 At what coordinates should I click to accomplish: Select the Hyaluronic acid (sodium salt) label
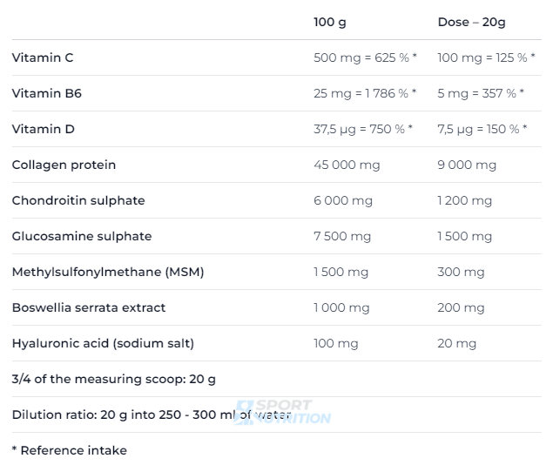coord(103,343)
